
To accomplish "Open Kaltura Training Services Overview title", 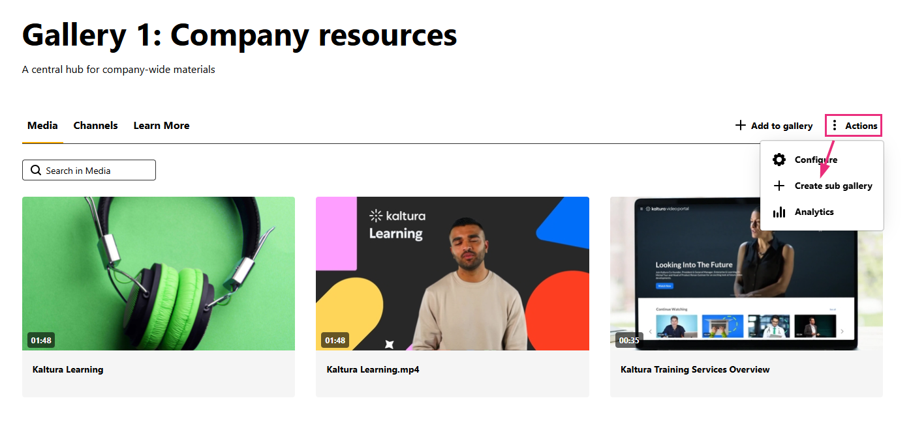I will 695,369.
